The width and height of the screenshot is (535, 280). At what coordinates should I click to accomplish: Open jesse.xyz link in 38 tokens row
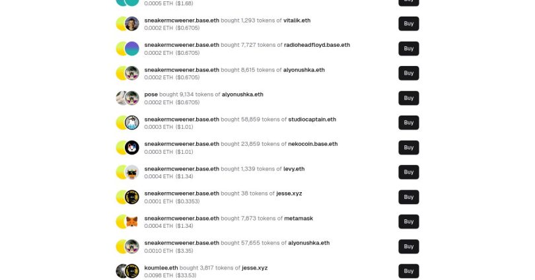pos(289,193)
